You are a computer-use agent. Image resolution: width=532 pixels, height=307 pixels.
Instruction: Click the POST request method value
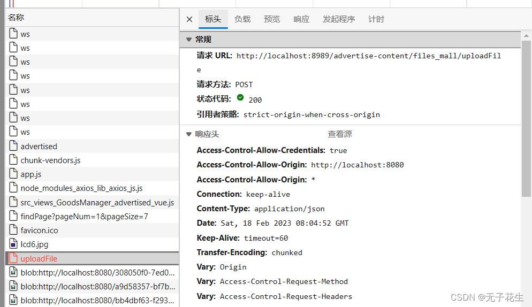(244, 85)
